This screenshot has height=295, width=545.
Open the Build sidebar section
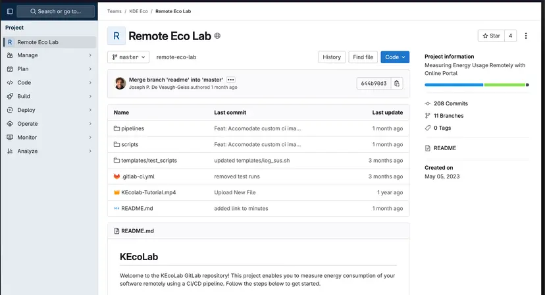[x=50, y=96]
